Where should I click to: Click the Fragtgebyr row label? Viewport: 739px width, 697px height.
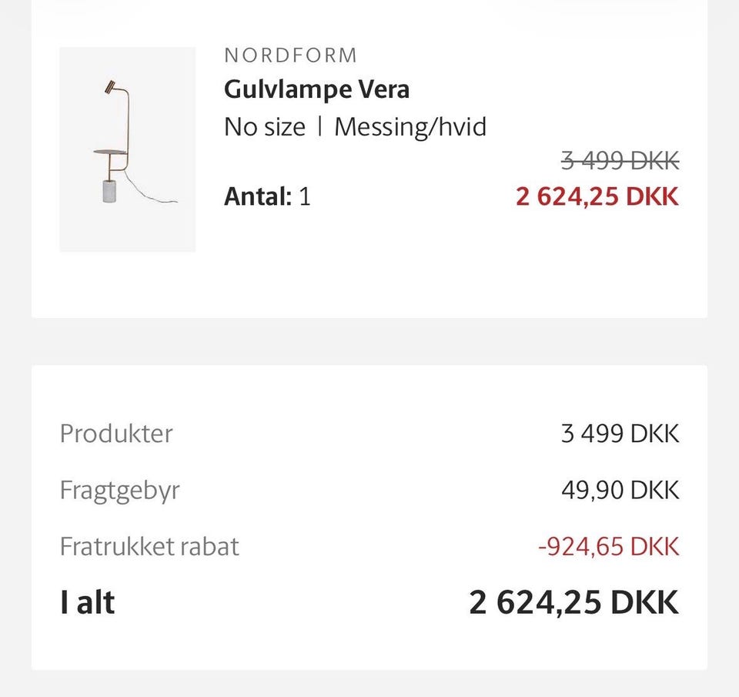119,490
